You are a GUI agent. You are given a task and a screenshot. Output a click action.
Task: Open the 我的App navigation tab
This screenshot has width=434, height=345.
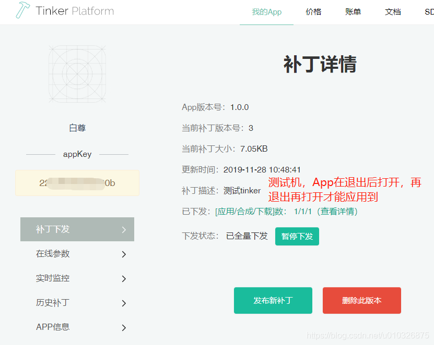[x=266, y=12]
